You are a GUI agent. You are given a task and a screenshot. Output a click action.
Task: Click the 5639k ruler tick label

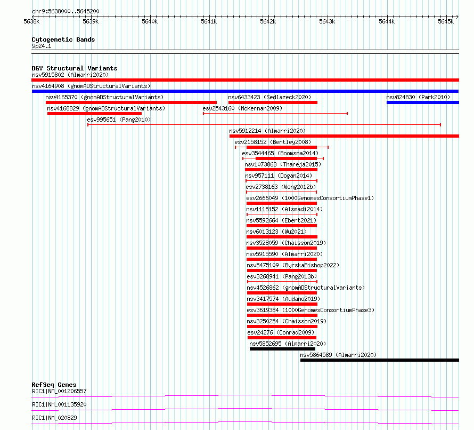91,21
